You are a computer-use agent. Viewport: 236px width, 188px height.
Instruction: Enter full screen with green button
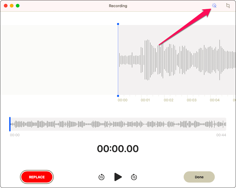click(x=18, y=6)
